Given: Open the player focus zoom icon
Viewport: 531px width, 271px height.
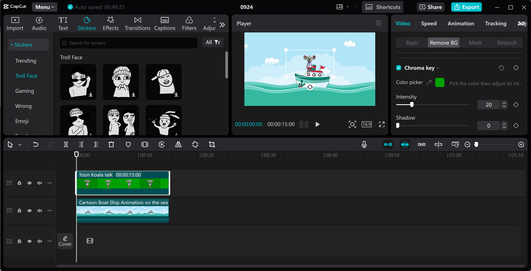Looking at the screenshot, I should click(x=352, y=124).
